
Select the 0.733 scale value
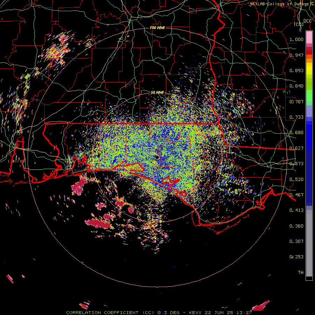296,117
